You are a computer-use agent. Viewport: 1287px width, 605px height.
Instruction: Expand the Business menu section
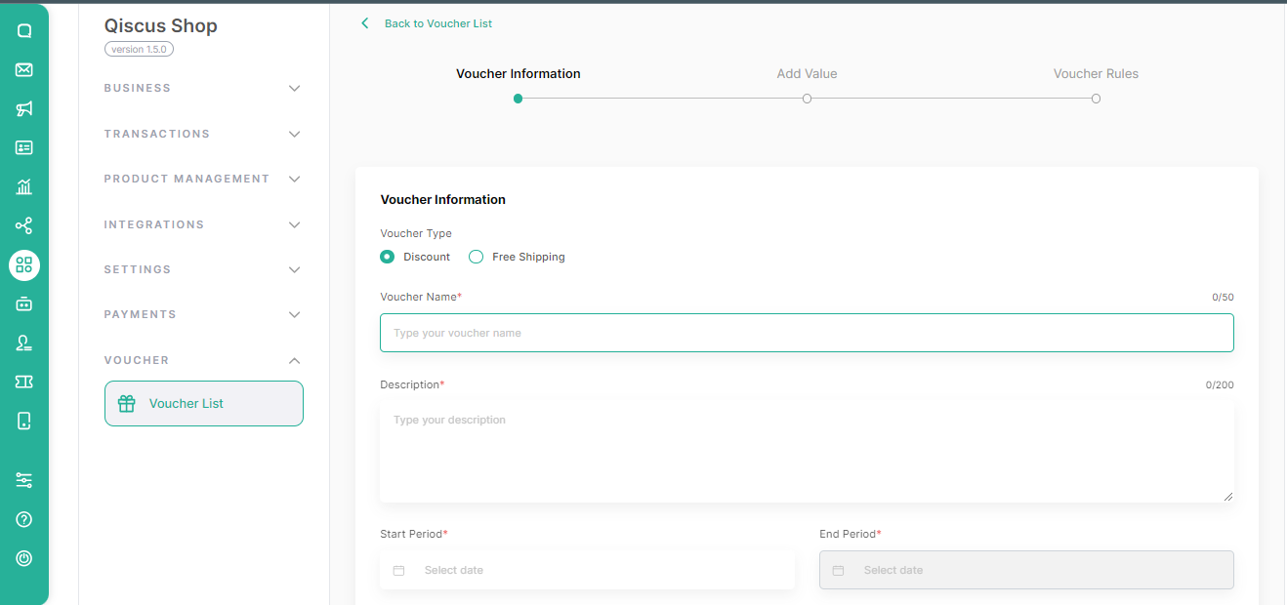pos(203,88)
